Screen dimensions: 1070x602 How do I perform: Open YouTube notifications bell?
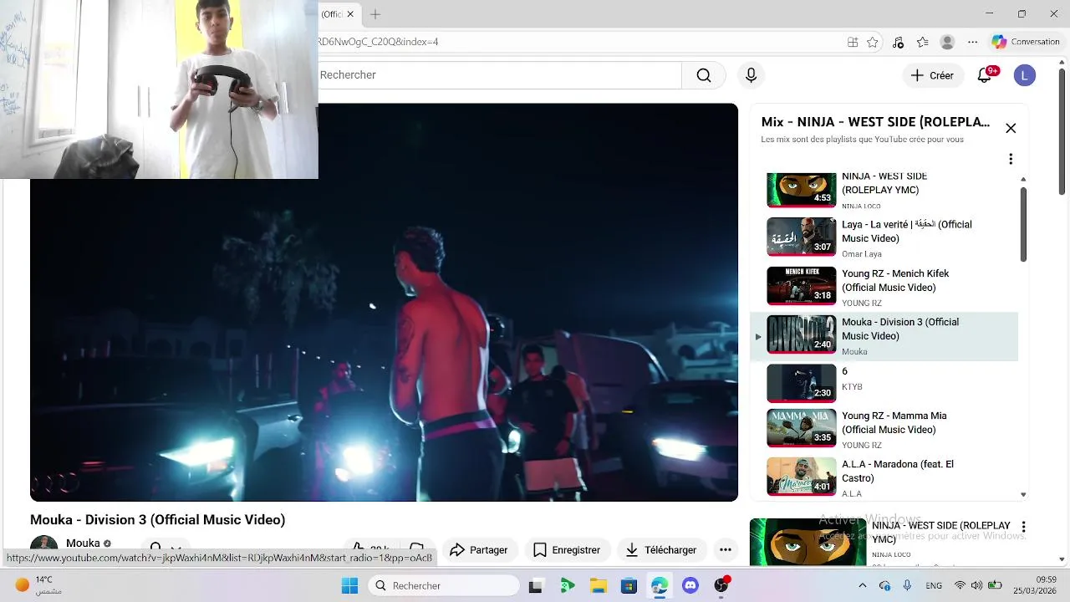point(985,75)
